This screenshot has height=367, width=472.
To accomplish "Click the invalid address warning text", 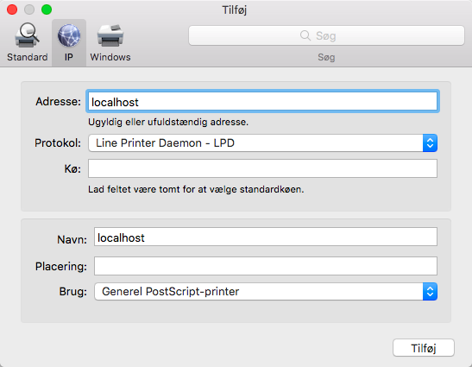I will point(168,122).
